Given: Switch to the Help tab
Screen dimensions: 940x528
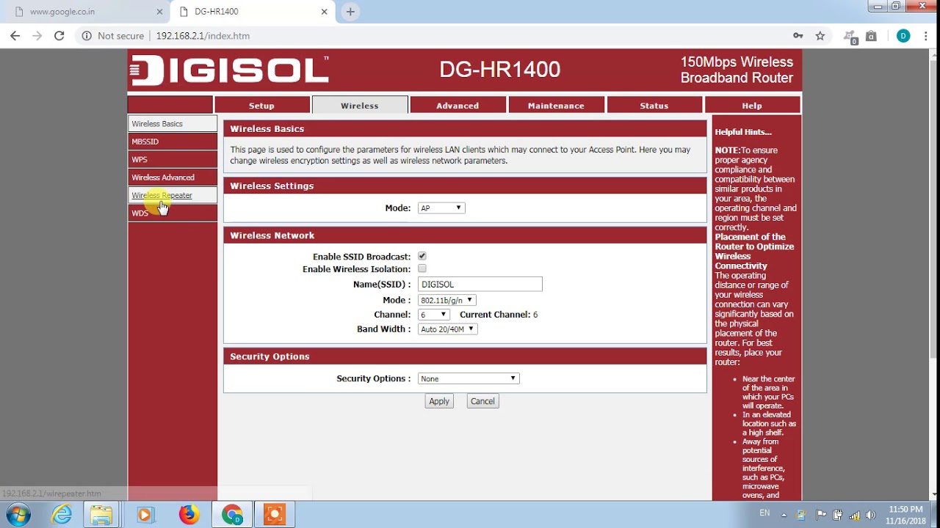Looking at the screenshot, I should tap(752, 106).
